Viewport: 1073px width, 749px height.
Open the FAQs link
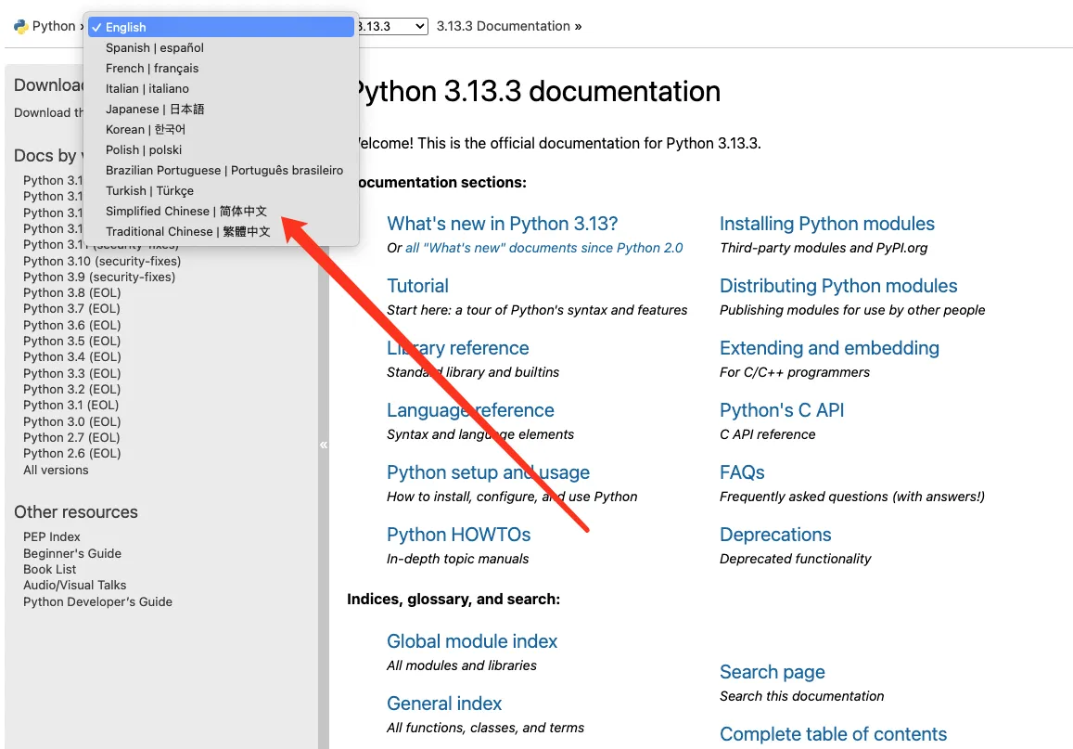click(742, 473)
